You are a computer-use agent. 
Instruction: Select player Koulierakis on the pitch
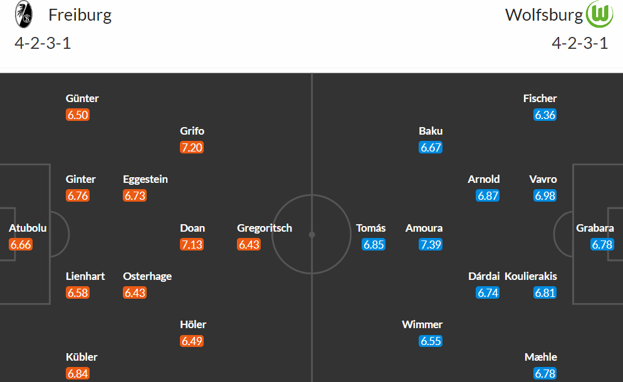coord(530,276)
